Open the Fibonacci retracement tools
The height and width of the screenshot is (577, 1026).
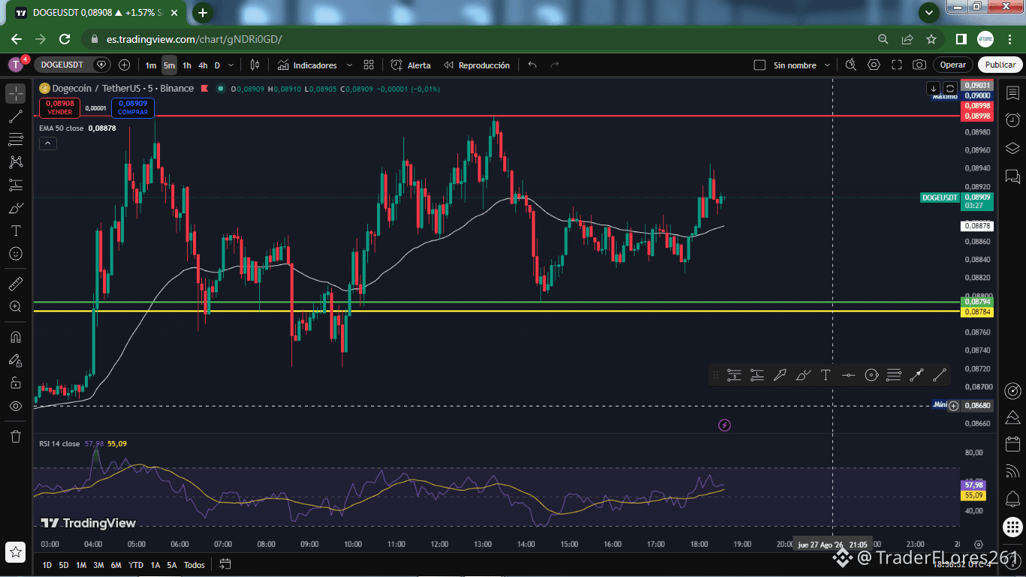tap(16, 139)
